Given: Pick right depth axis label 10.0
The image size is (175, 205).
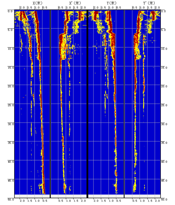Looking at the screenshot, I should click(164, 49).
